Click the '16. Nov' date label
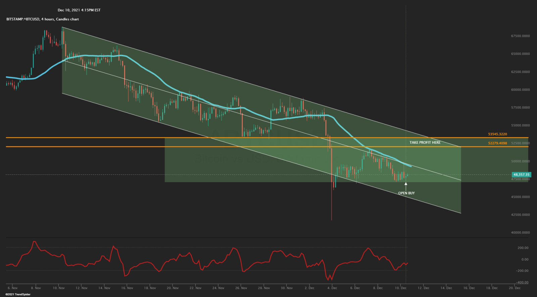The height and width of the screenshot is (297, 537). click(x=127, y=288)
